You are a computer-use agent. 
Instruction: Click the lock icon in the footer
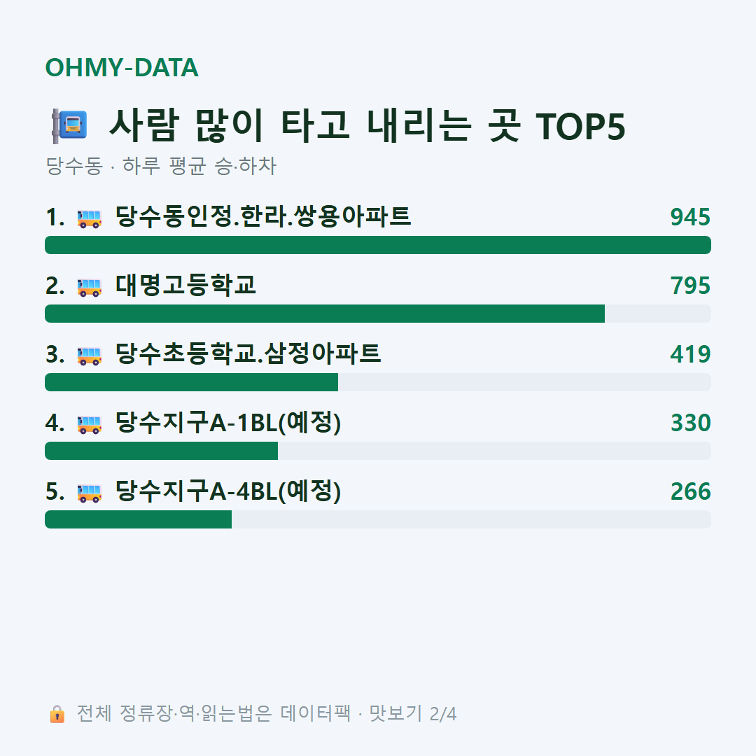[57, 713]
